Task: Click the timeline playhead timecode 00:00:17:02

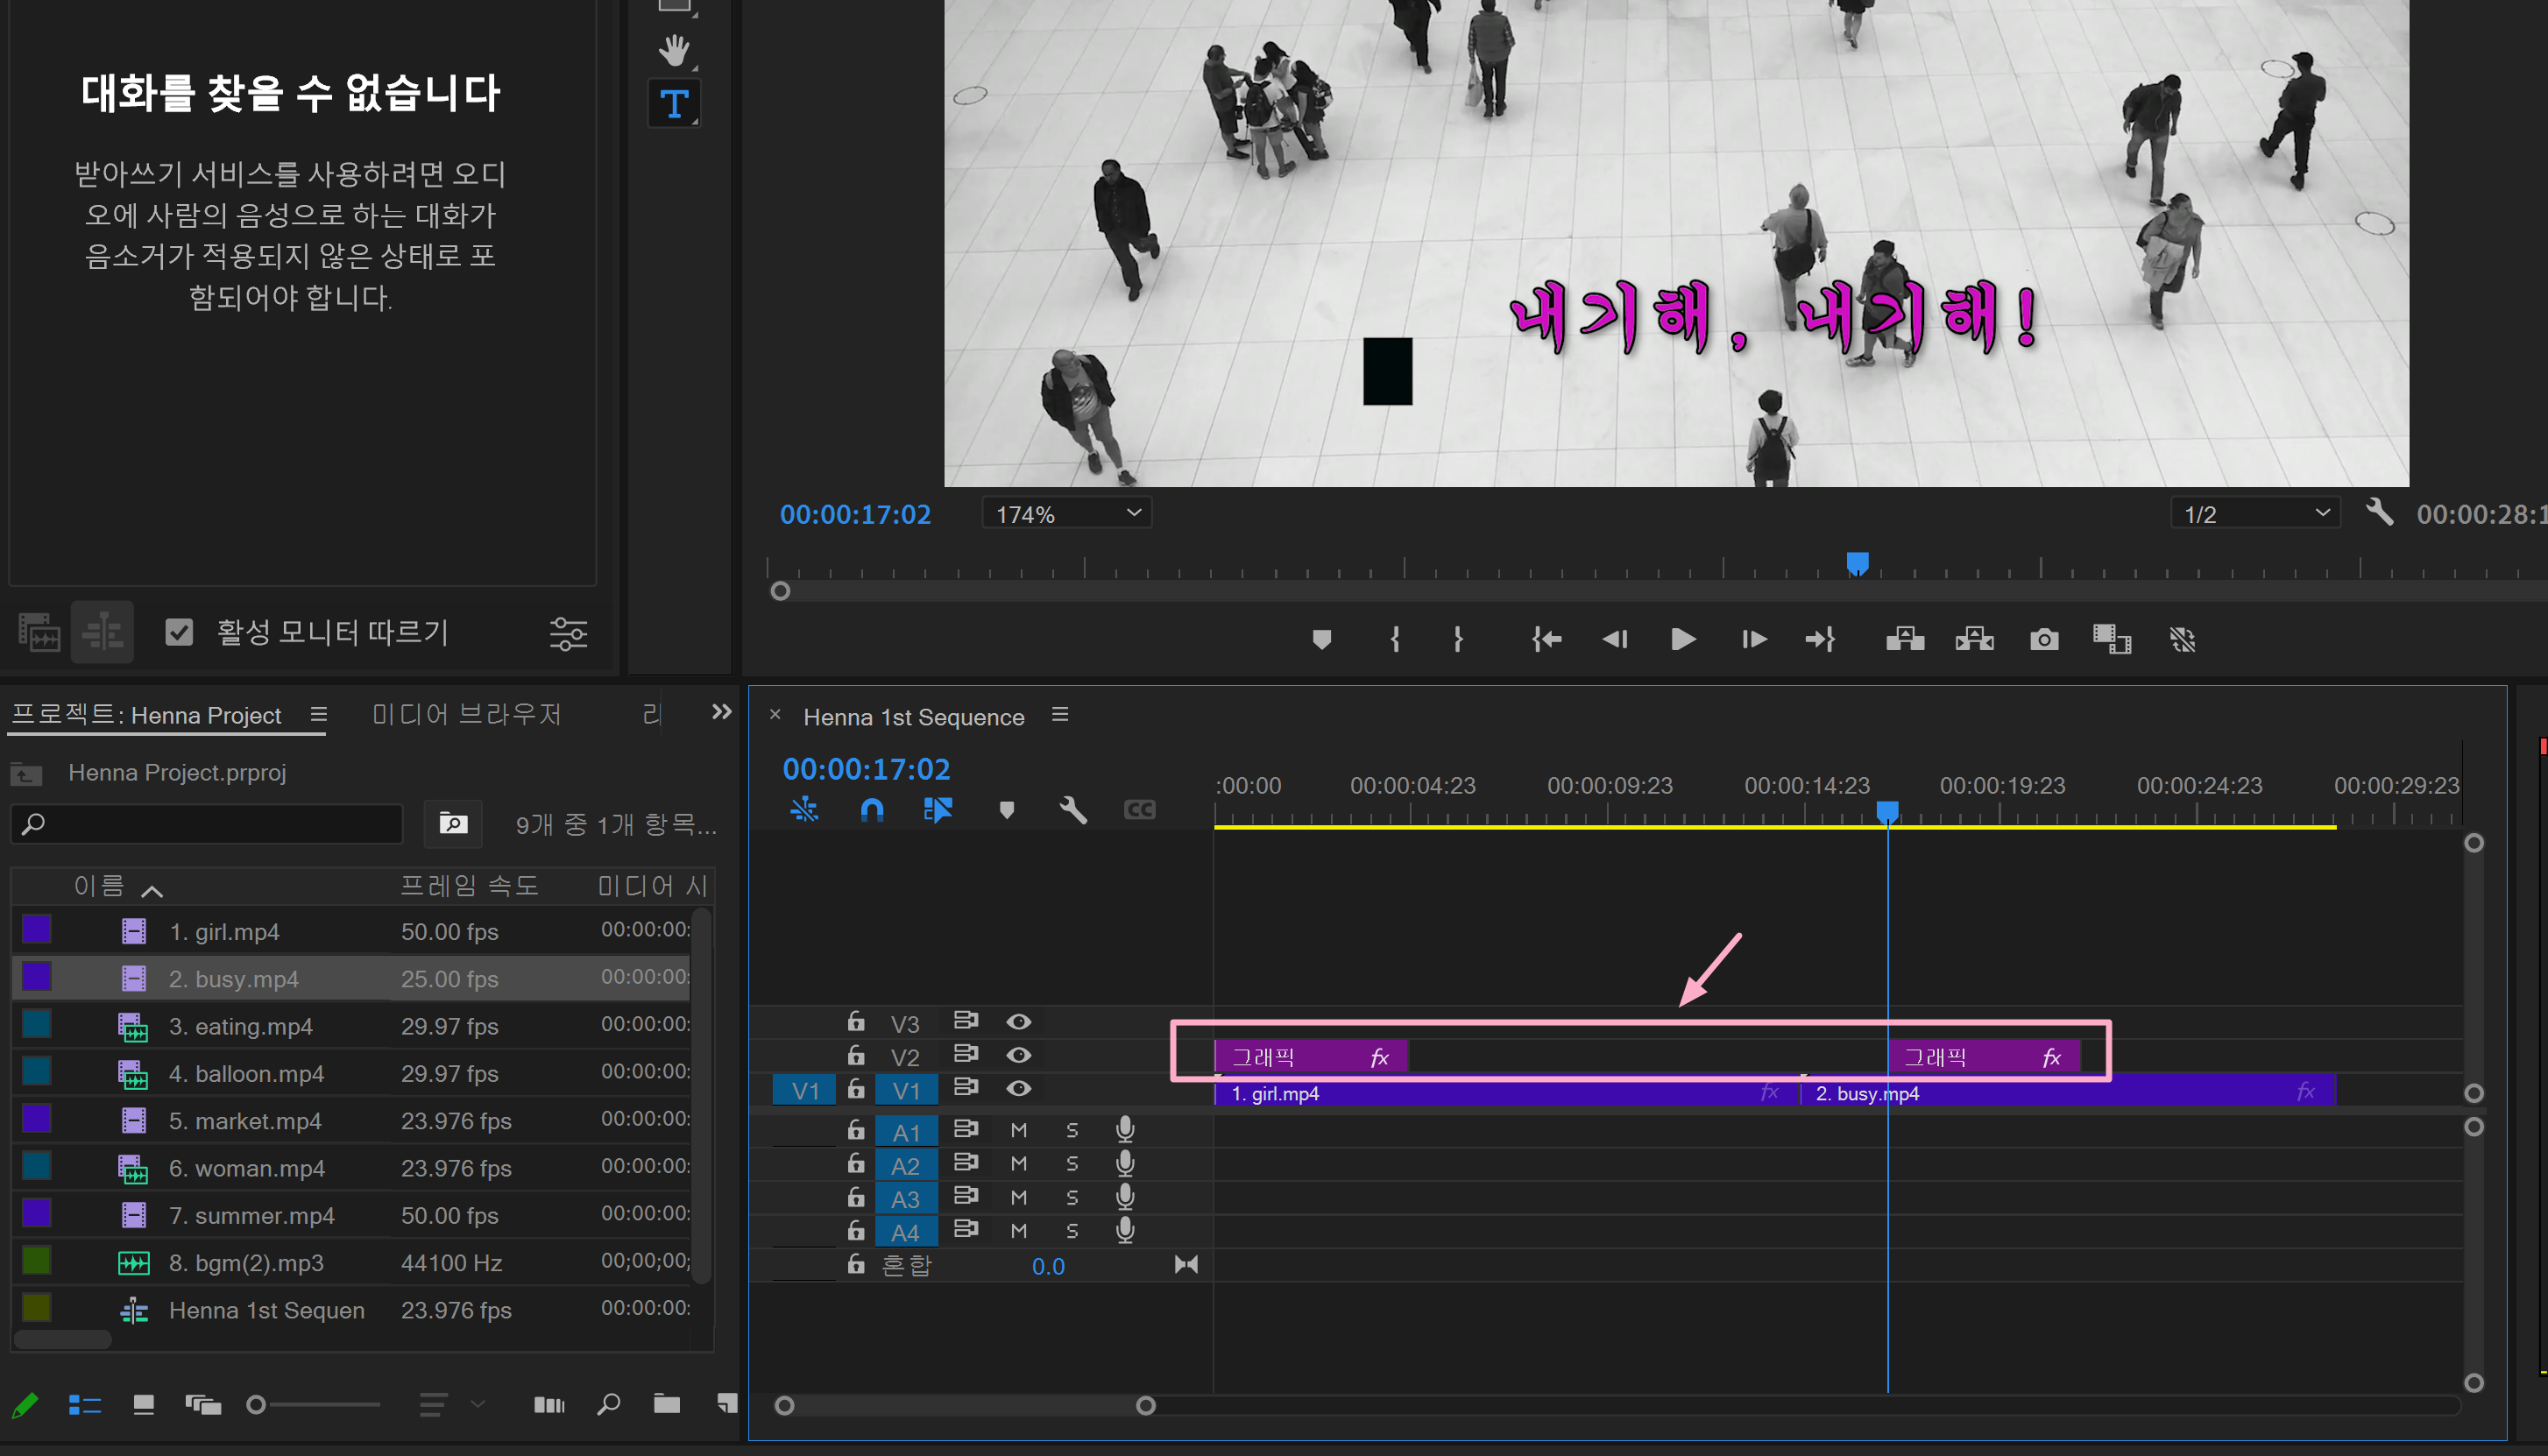Action: (866, 768)
